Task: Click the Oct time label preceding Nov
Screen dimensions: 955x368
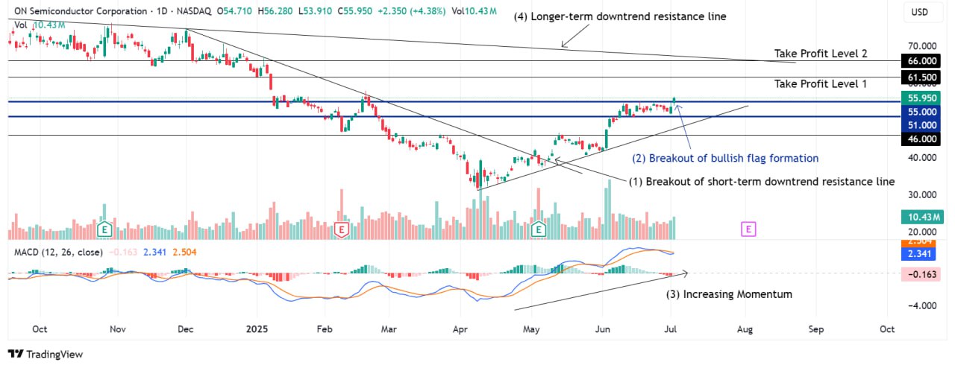Action: [x=40, y=329]
